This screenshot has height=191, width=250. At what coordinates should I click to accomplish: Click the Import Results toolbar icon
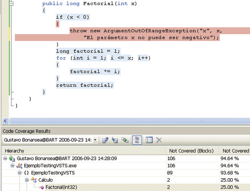click(x=115, y=140)
